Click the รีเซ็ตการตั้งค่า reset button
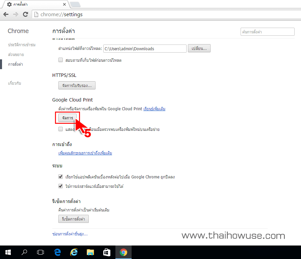The image size is (301, 259). click(x=74, y=219)
